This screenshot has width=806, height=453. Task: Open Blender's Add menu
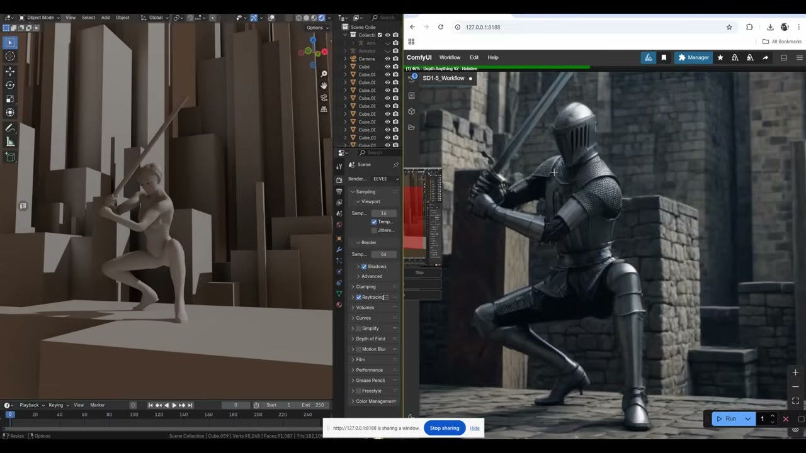105,18
